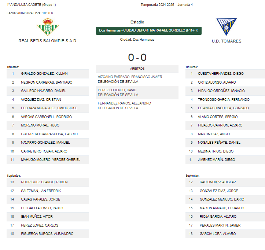265x250 pixels.
Task: Select player Cuesta Hernandez, Diego
Action: (225, 74)
